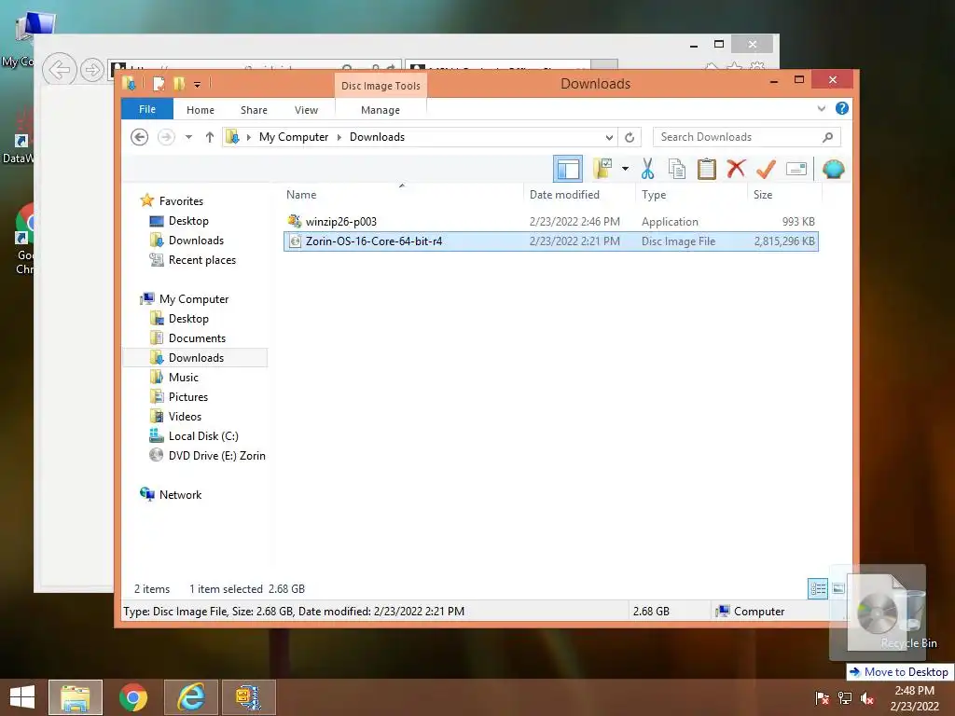
Task: Expand arrow after My Computer breadcrumb
Action: 339,137
